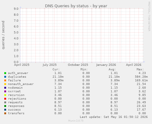
Task: Click the nonauth_answer yellow legend swatch
Action: [x=5, y=84]
